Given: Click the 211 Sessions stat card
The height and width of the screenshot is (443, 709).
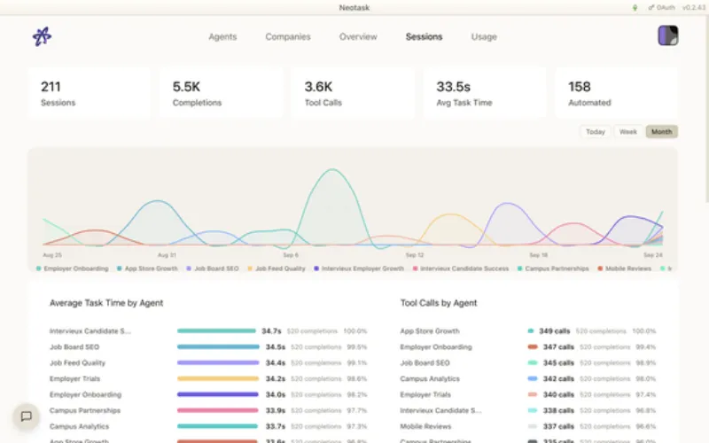Looking at the screenshot, I should click(90, 94).
